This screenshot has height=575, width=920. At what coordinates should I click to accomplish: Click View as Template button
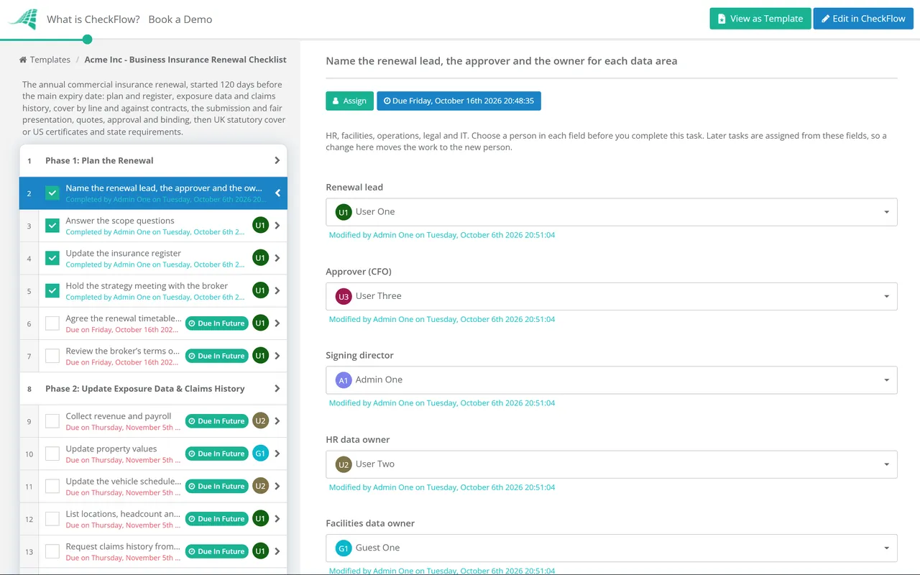(x=760, y=19)
